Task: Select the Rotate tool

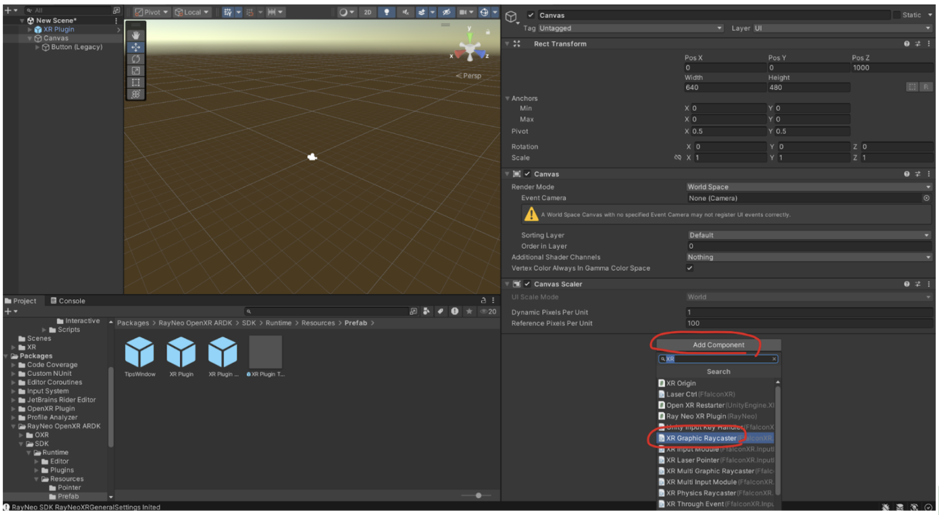Action: click(x=136, y=59)
